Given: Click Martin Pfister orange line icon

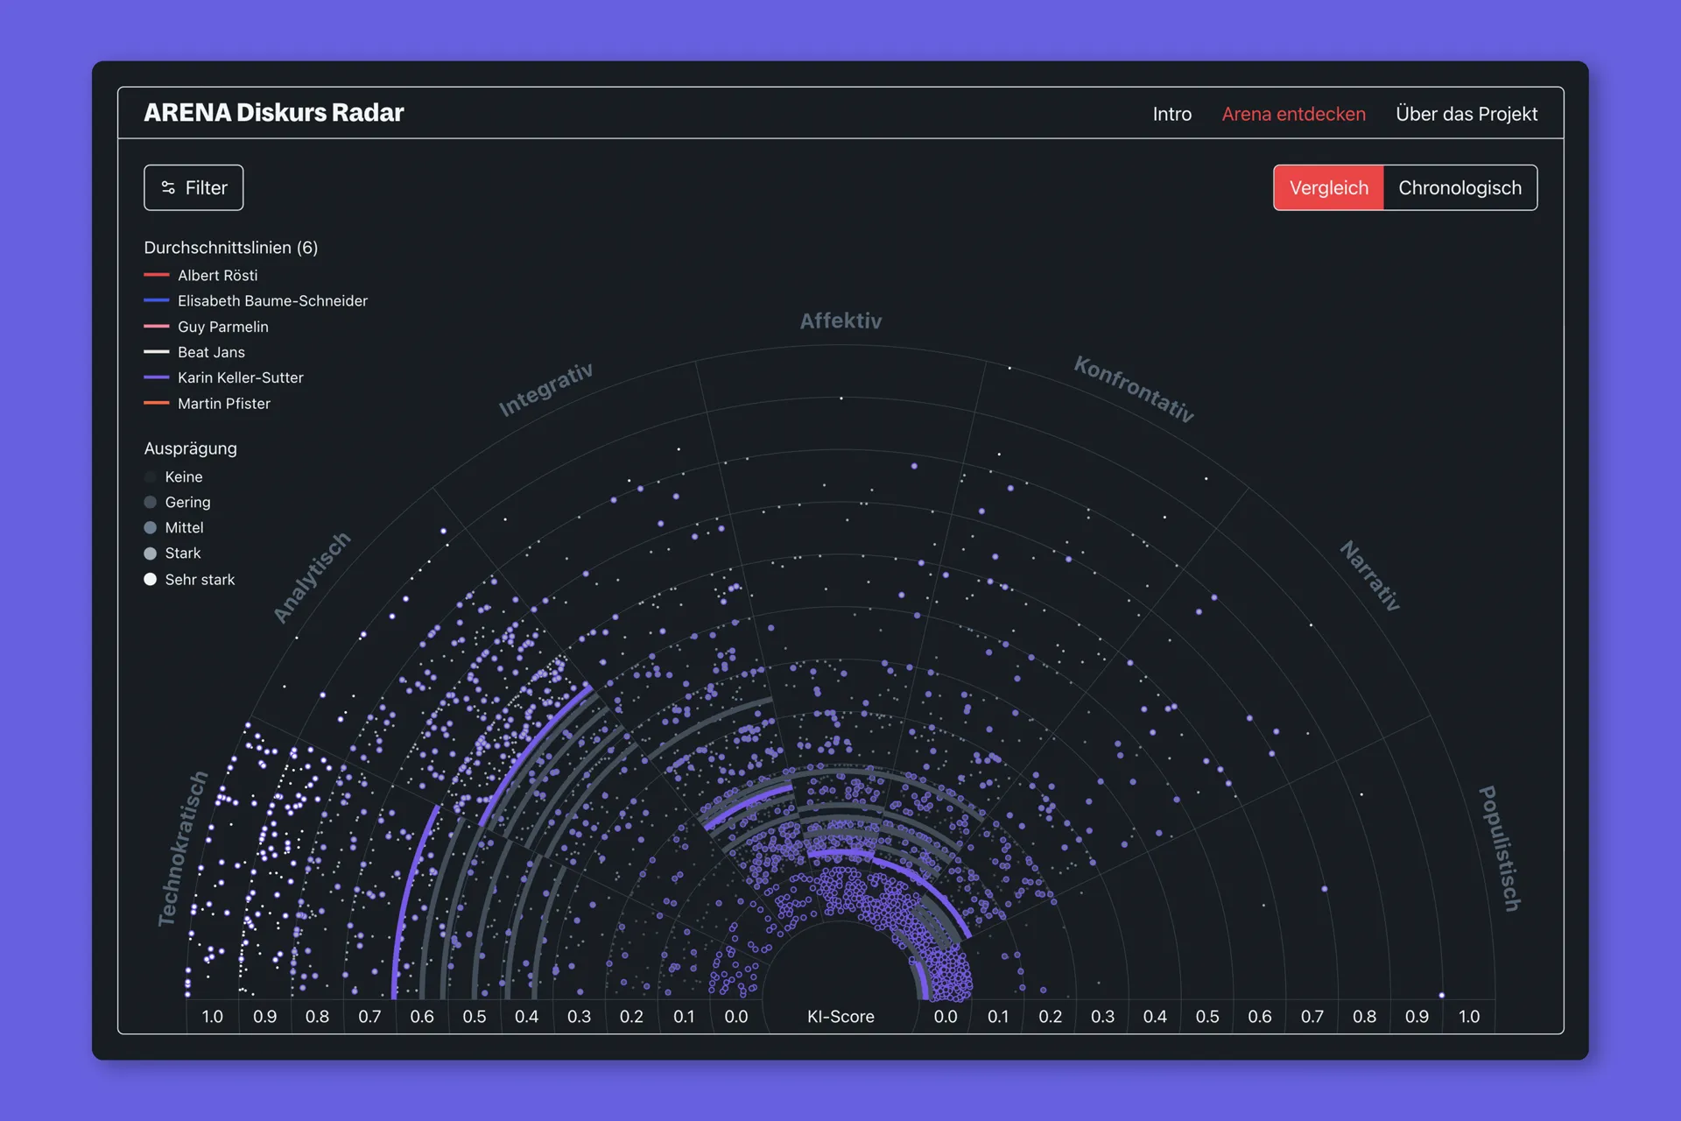Looking at the screenshot, I should click(157, 403).
